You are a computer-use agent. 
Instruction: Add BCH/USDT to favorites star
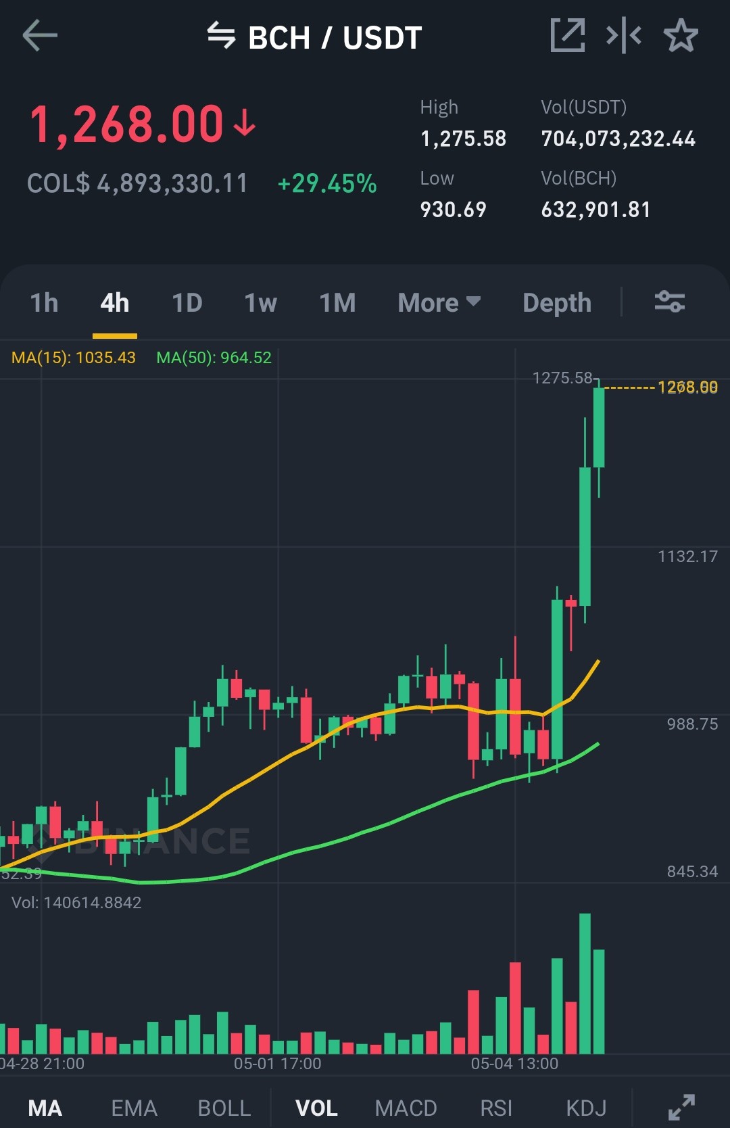tap(681, 36)
